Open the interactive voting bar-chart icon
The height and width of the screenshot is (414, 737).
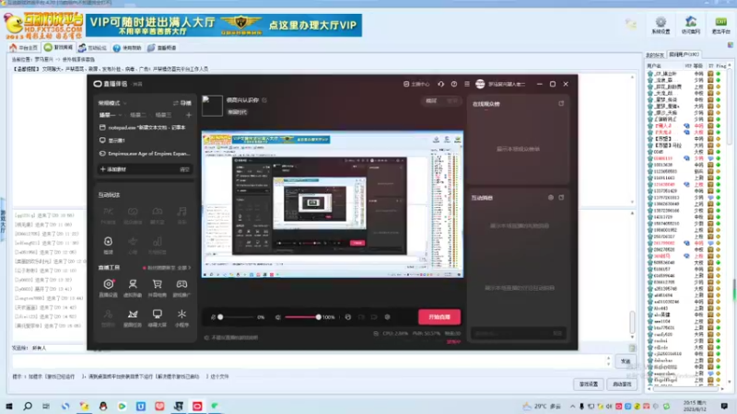(x=157, y=245)
